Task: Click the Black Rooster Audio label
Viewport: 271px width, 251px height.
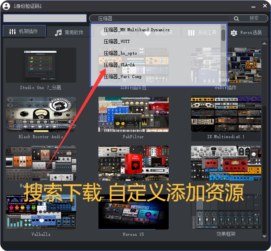Action: coord(41,137)
